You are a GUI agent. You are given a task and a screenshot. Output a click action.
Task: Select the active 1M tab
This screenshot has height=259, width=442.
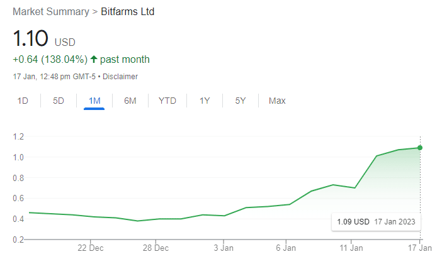94,101
